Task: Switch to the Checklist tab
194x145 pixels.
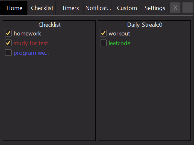Action: [x=42, y=8]
